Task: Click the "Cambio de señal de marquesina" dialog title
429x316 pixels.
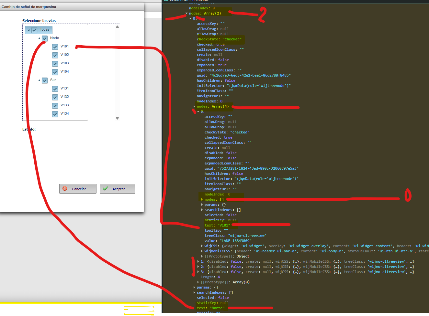Action: (29, 7)
